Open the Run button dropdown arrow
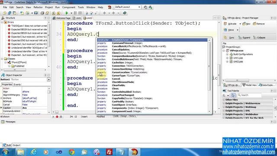 click(71, 13)
